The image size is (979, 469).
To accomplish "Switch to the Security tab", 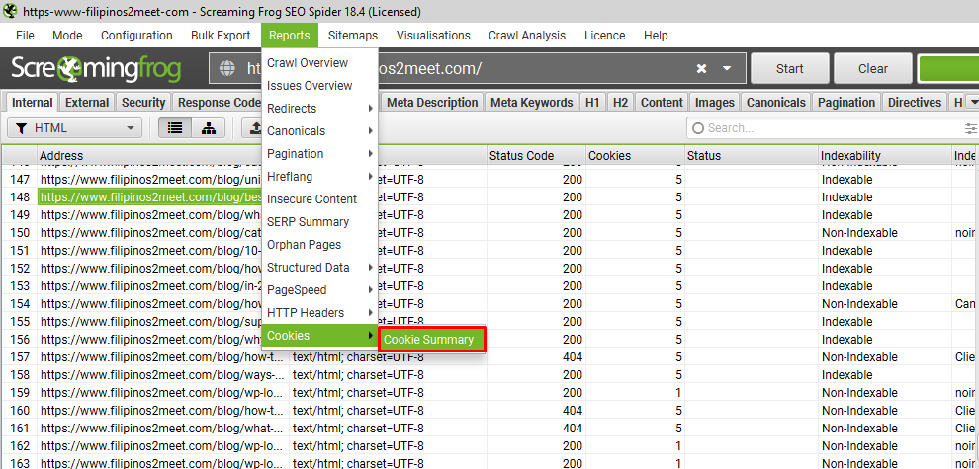I will (143, 103).
